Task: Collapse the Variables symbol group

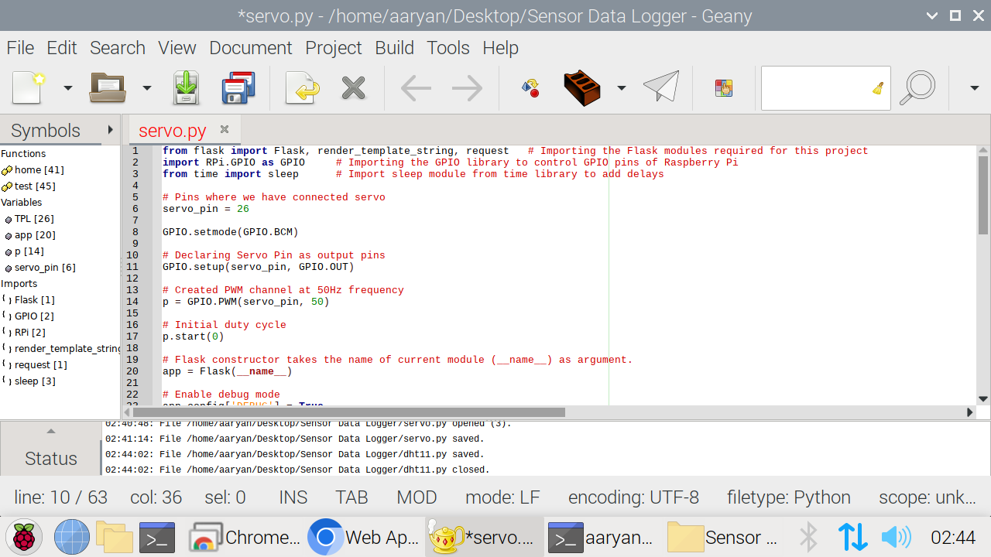Action: (x=22, y=203)
